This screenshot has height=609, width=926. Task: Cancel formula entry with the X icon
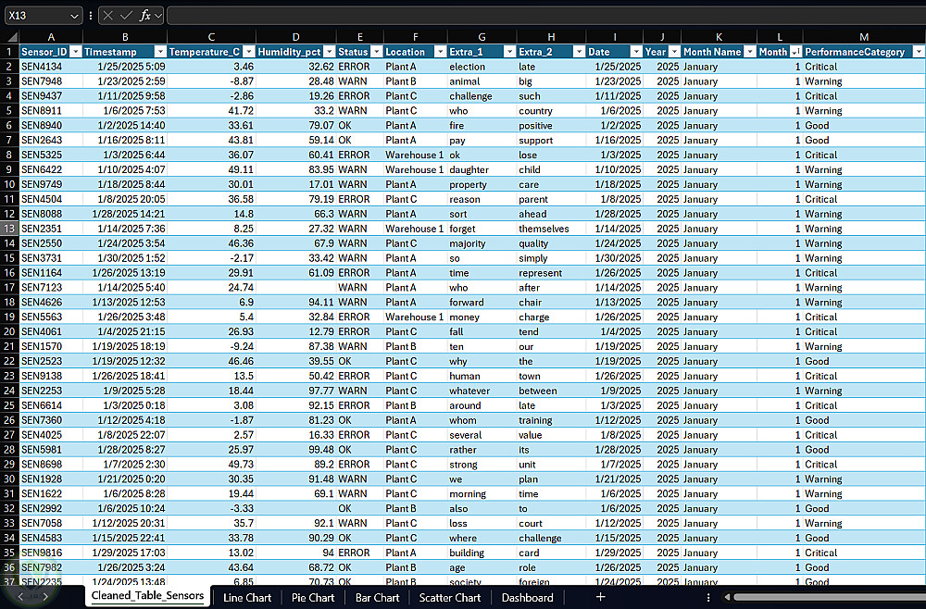pos(107,16)
